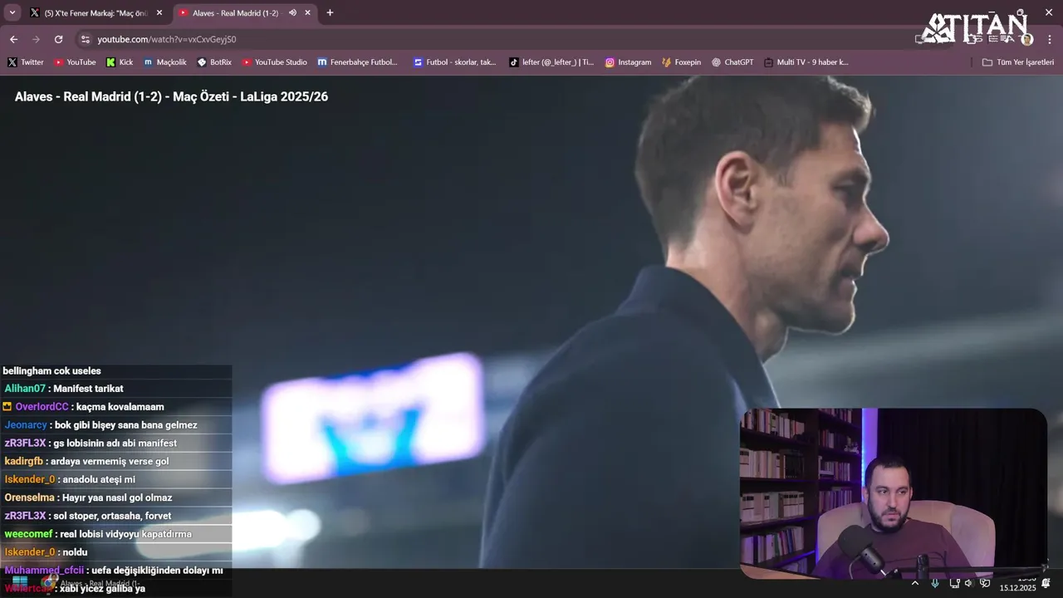Open the Multi TV - 9 haber bookmark
The width and height of the screenshot is (1063, 598).
pos(806,62)
